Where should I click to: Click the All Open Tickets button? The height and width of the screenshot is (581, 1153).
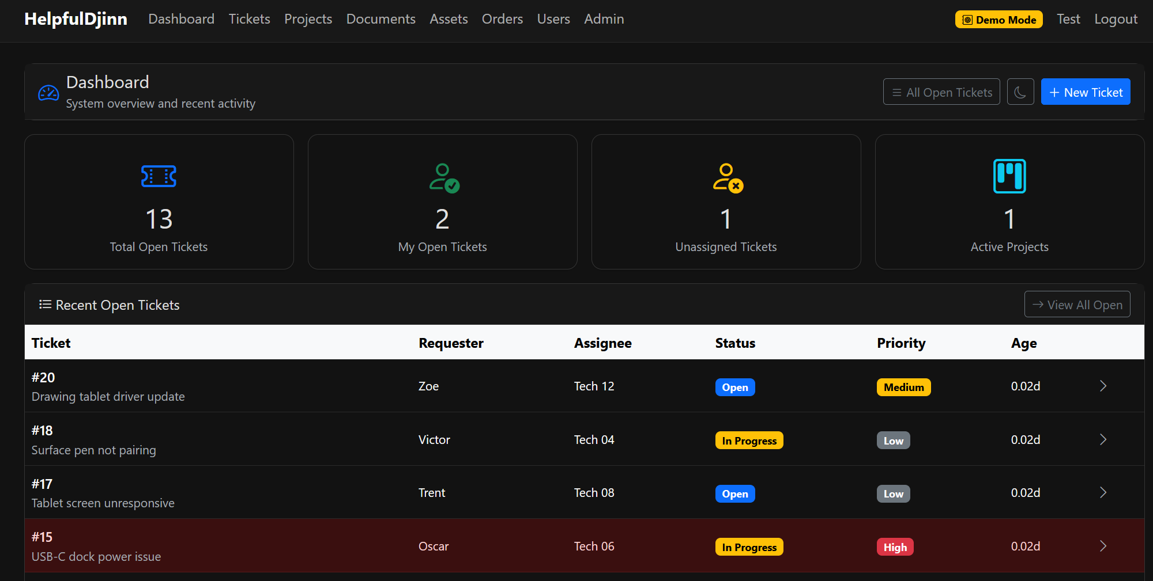[941, 92]
